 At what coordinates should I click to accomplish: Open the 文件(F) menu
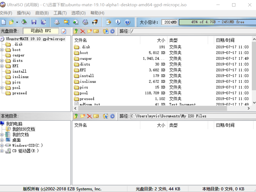[x=6, y=13]
